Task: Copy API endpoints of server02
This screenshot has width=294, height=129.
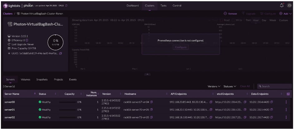Action: (211, 117)
